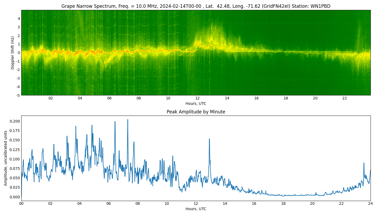Pick the 22 hour tick under the spectrogram

(x=344, y=98)
